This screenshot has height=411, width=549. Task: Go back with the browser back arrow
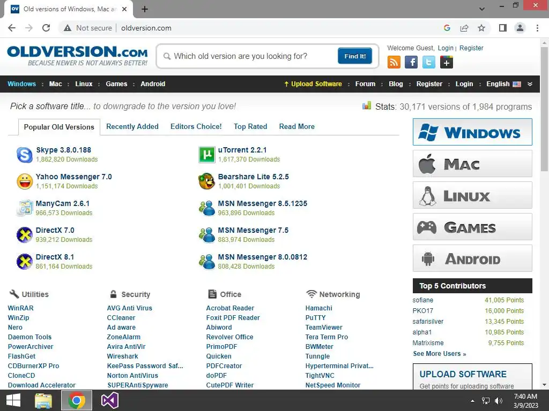tap(12, 28)
